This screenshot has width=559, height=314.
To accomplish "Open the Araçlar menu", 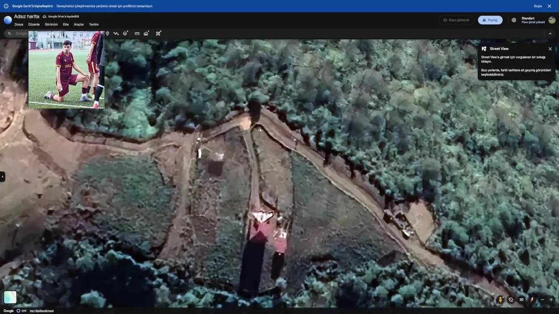I will pos(79,24).
